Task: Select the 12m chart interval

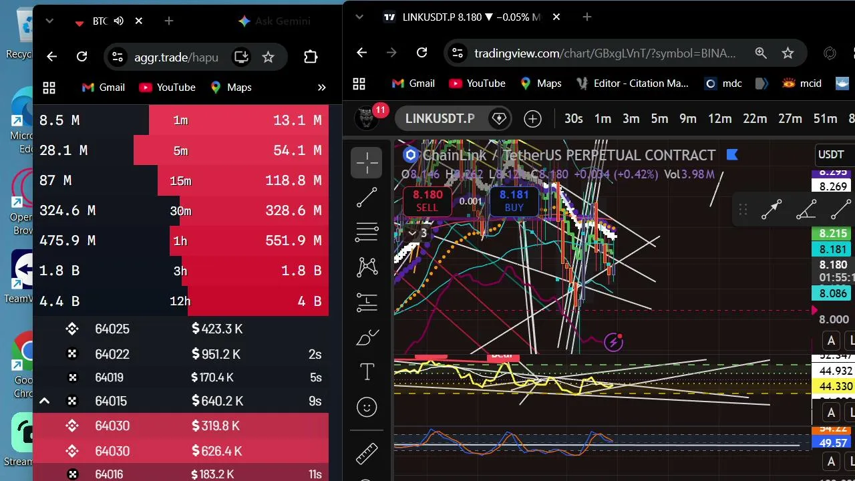Action: [x=719, y=119]
